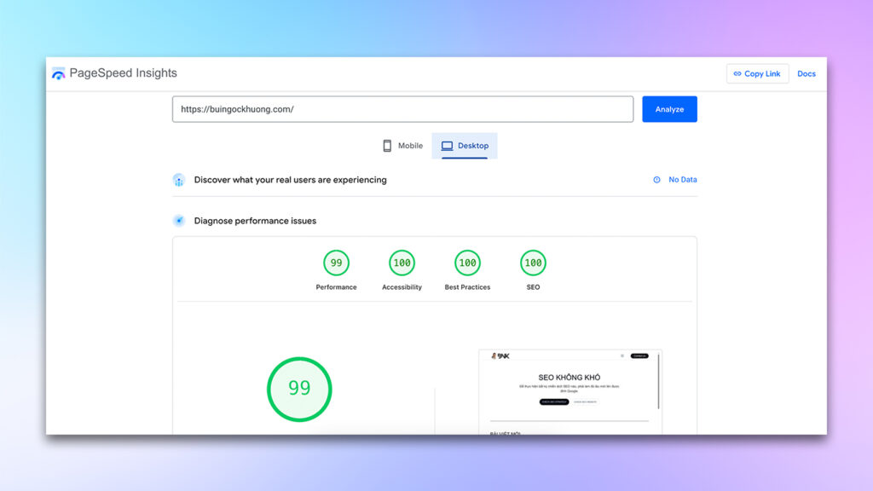Jump to the Best Practices score gauge
This screenshot has width=873, height=491.
tap(468, 263)
